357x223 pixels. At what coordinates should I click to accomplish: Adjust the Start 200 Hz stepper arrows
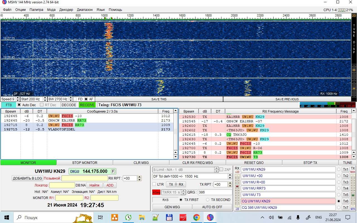pos(45,99)
